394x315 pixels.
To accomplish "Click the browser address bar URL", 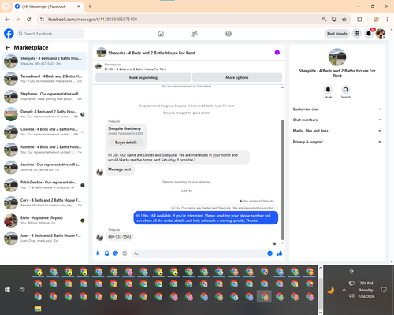I will 92,20.
